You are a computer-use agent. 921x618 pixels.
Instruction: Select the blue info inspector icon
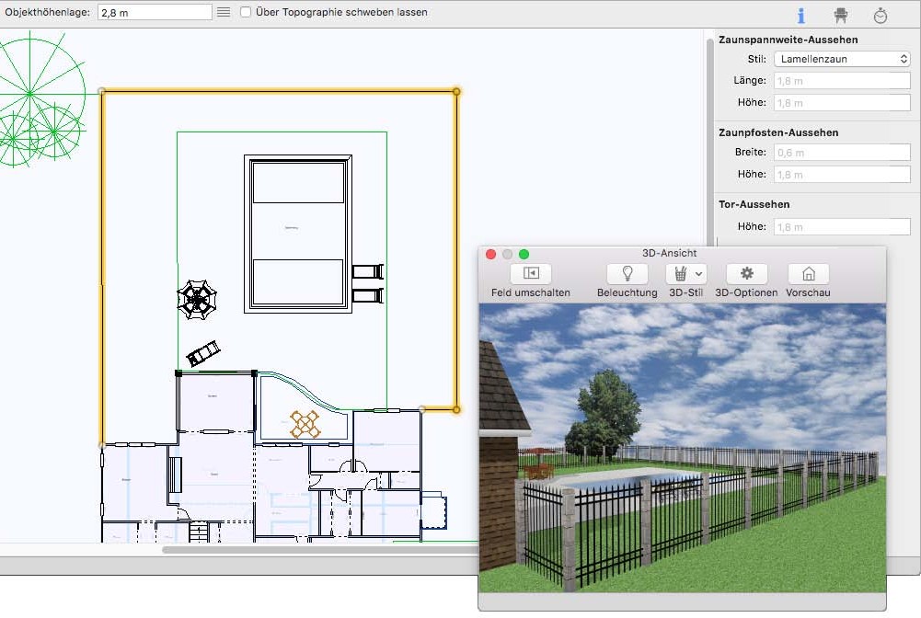[801, 16]
